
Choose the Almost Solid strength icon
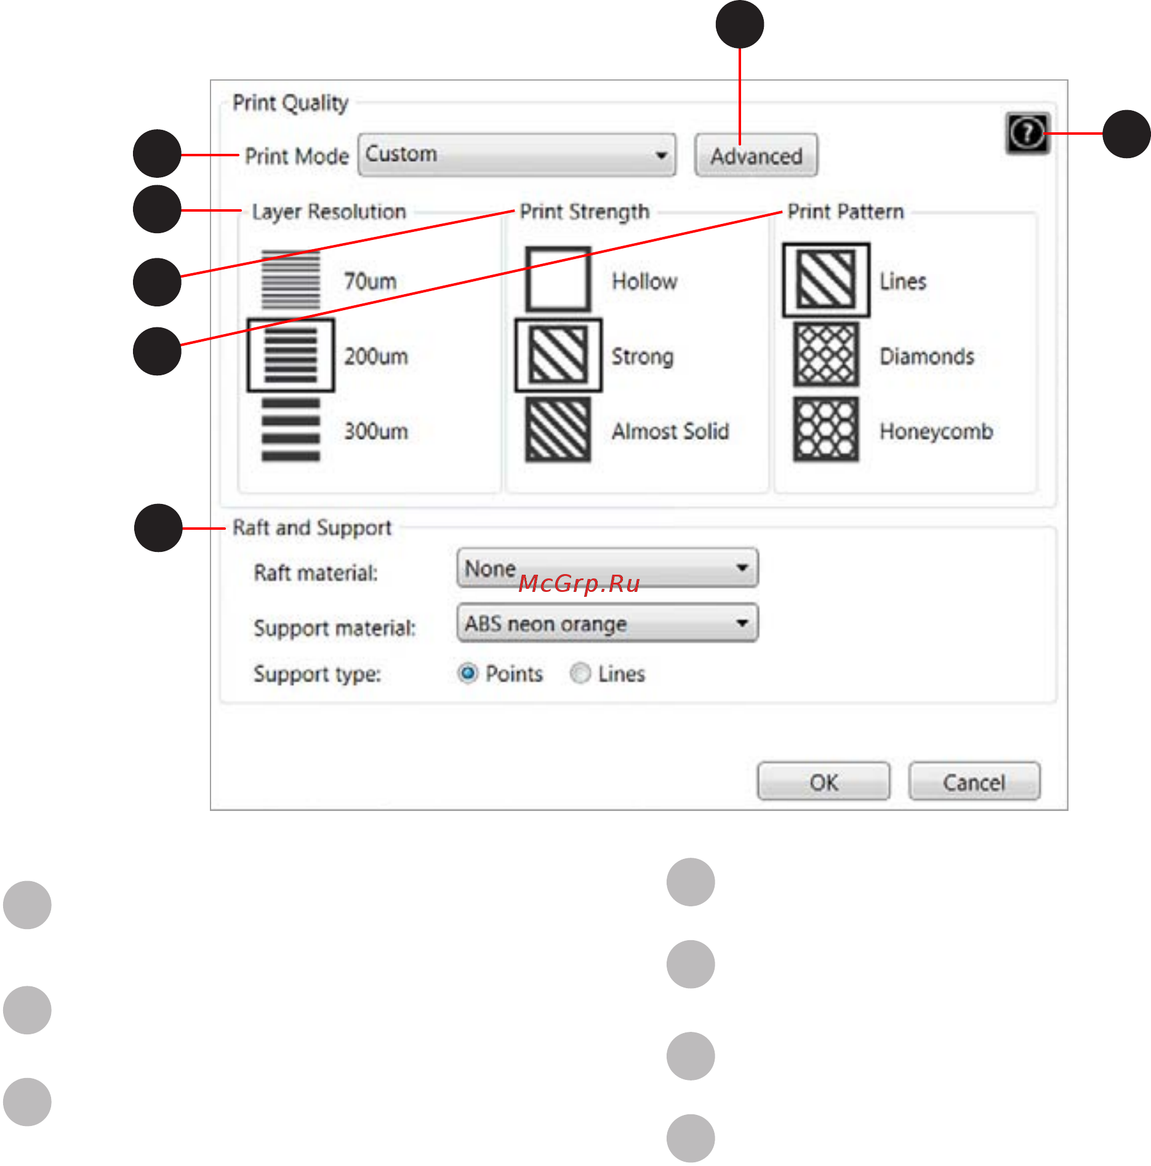pos(558,430)
